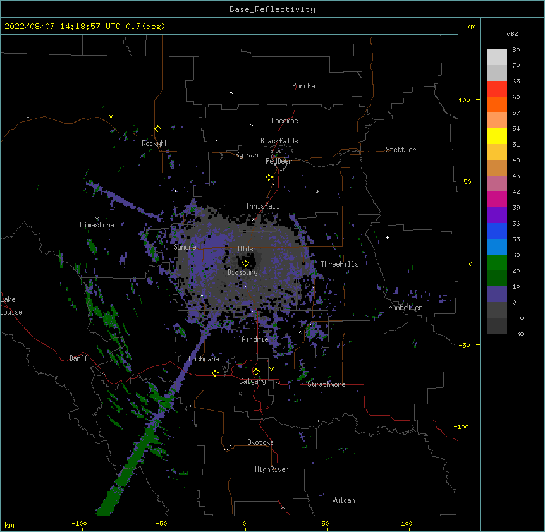
Task: Select the light gray 70-80 dBZ legend swatch
Action: click(497, 57)
